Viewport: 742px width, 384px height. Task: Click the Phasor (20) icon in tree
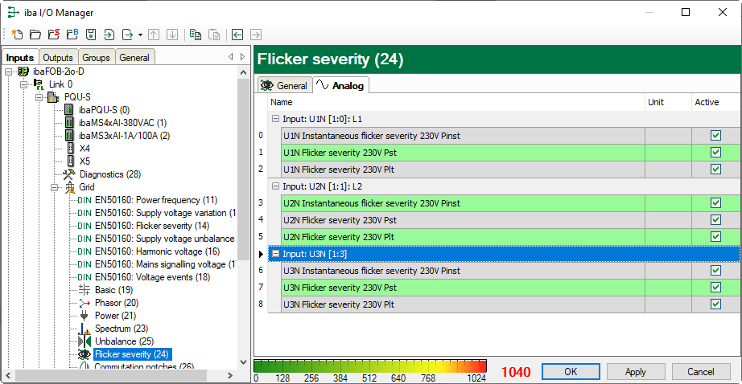point(84,303)
